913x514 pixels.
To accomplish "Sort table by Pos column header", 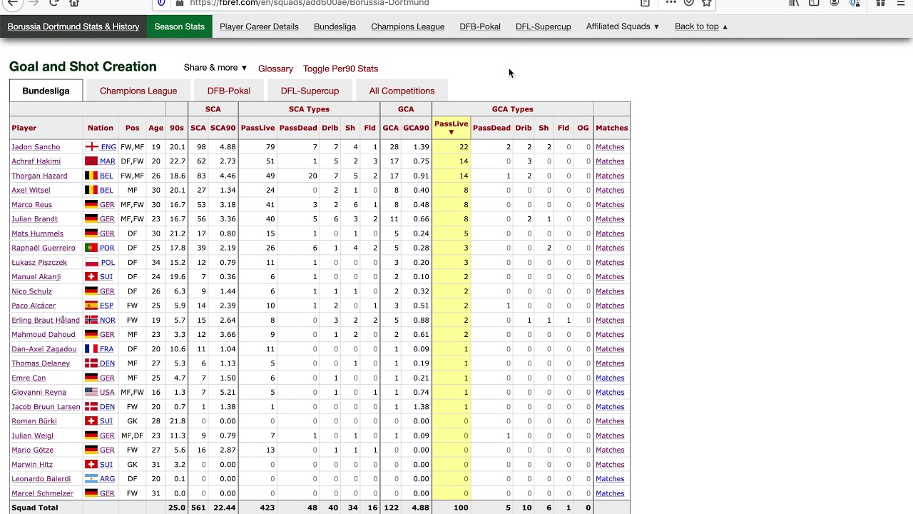I will [x=133, y=128].
